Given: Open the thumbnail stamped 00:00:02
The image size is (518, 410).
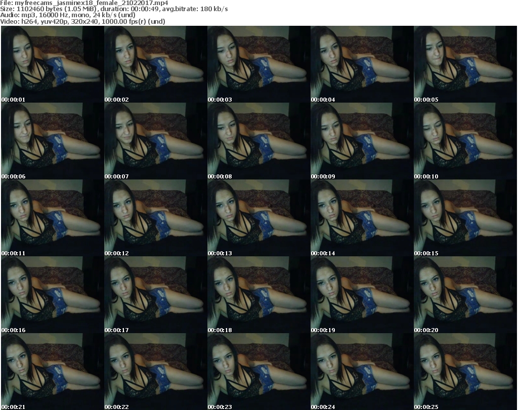Looking at the screenshot, I should click(x=156, y=64).
